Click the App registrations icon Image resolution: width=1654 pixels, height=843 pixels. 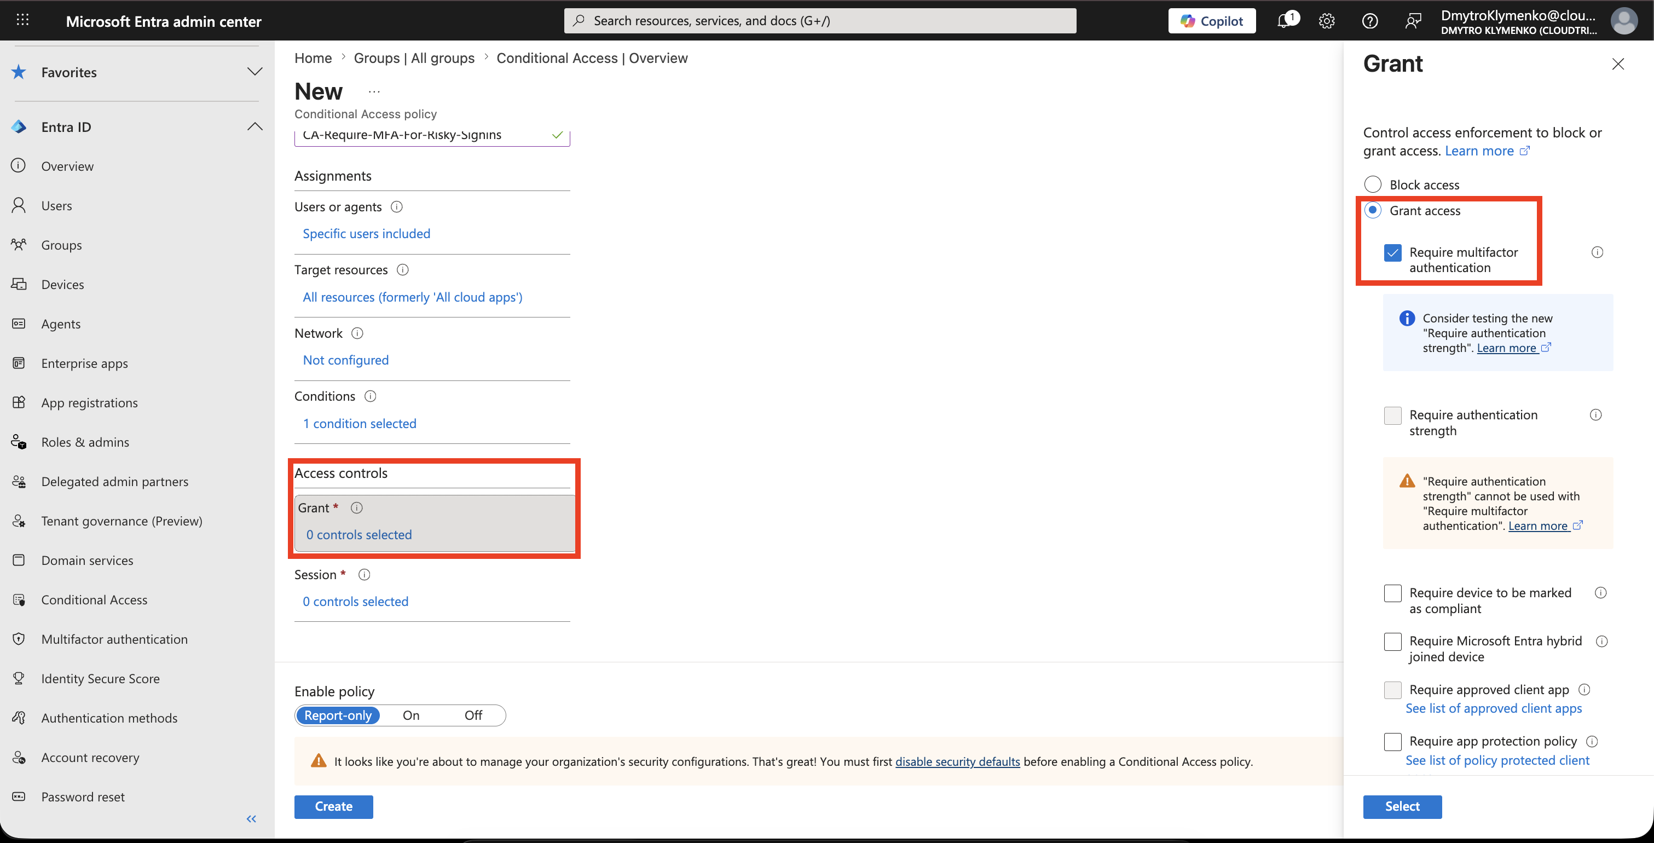[19, 402]
